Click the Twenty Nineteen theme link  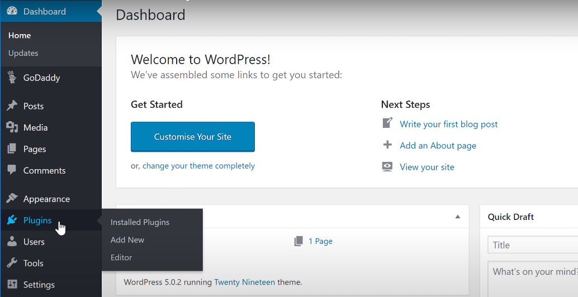244,282
